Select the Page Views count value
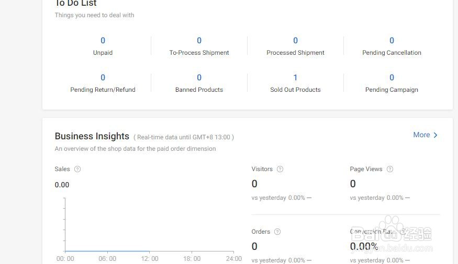The width and height of the screenshot is (458, 264). (x=353, y=184)
